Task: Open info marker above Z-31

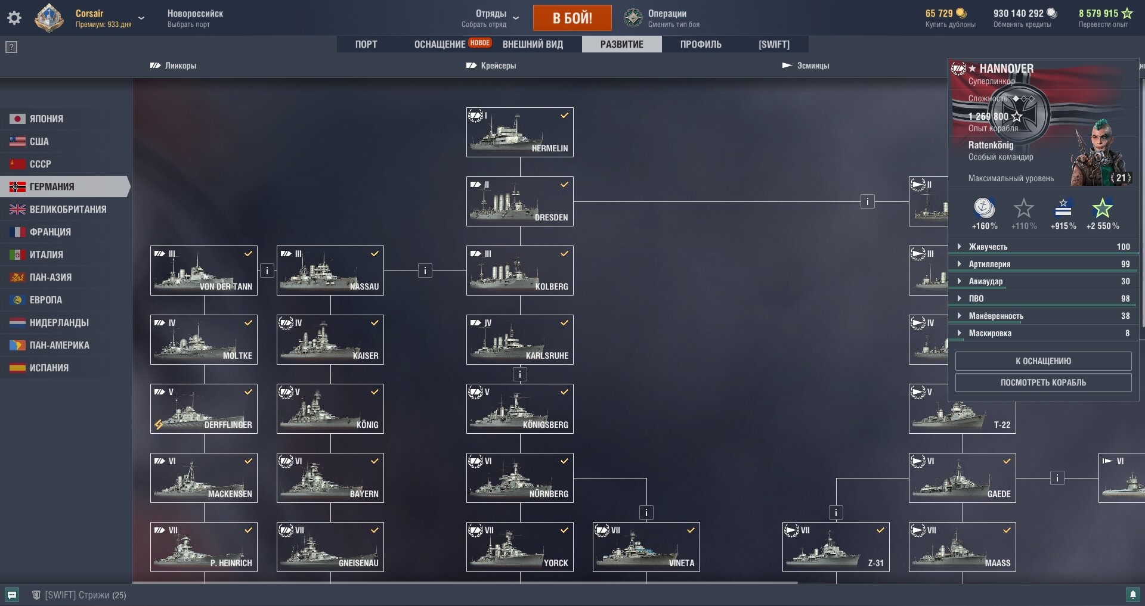Action: tap(836, 512)
